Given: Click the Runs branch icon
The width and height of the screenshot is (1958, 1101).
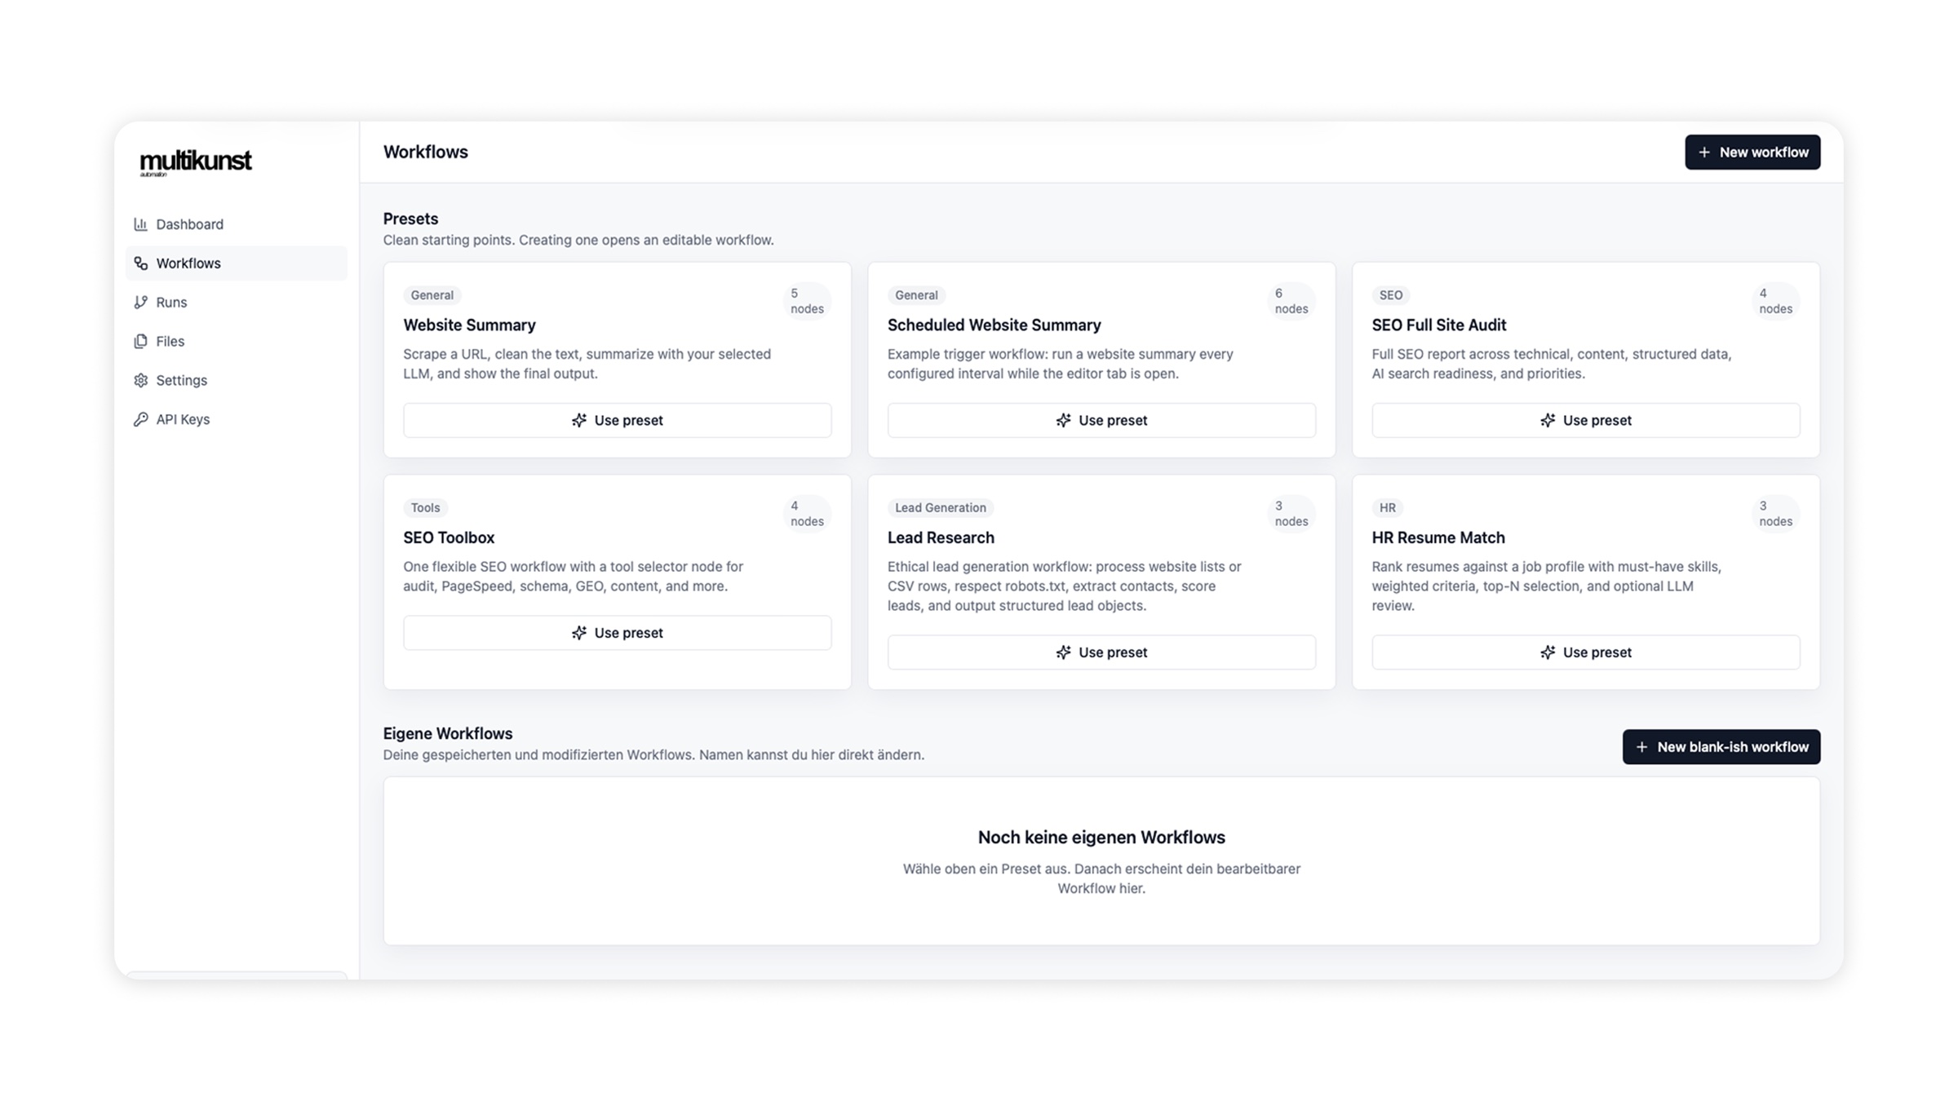Looking at the screenshot, I should [x=140, y=303].
